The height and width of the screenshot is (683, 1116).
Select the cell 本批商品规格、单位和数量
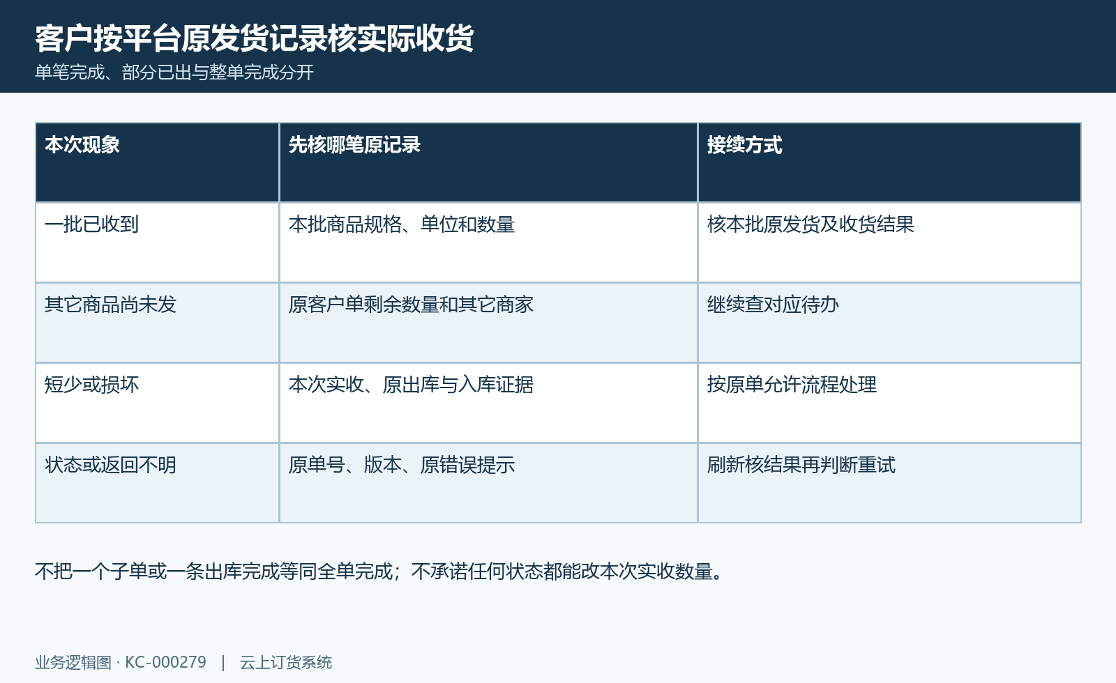(488, 243)
